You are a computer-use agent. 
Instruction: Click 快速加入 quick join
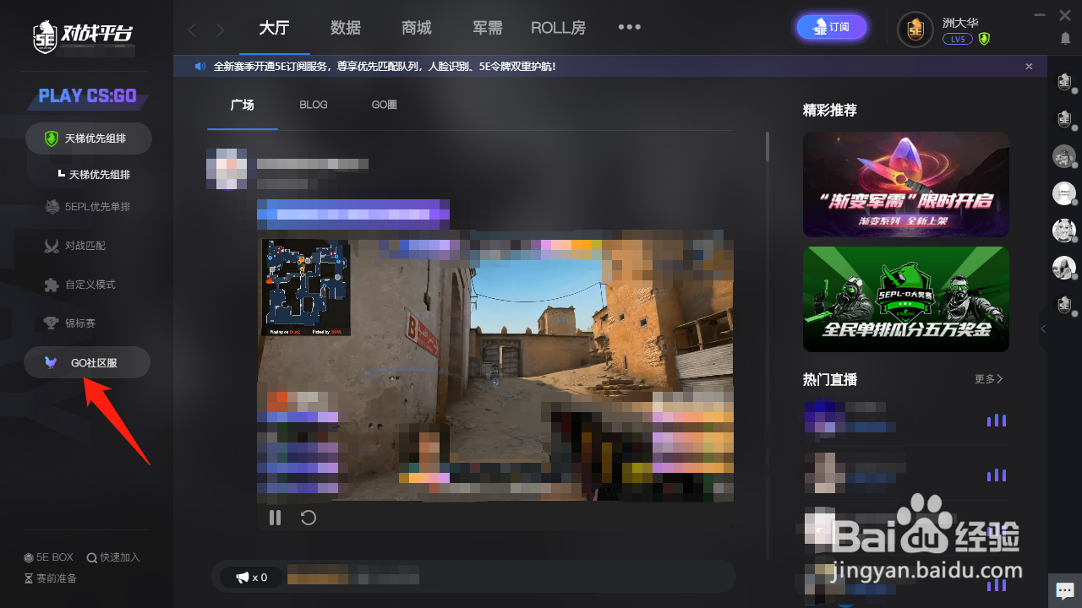click(x=113, y=557)
